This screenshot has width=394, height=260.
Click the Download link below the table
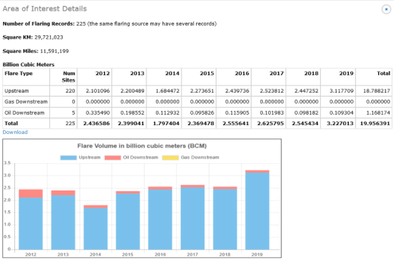(x=15, y=132)
